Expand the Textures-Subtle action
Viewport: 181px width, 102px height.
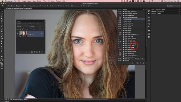(x=123, y=23)
